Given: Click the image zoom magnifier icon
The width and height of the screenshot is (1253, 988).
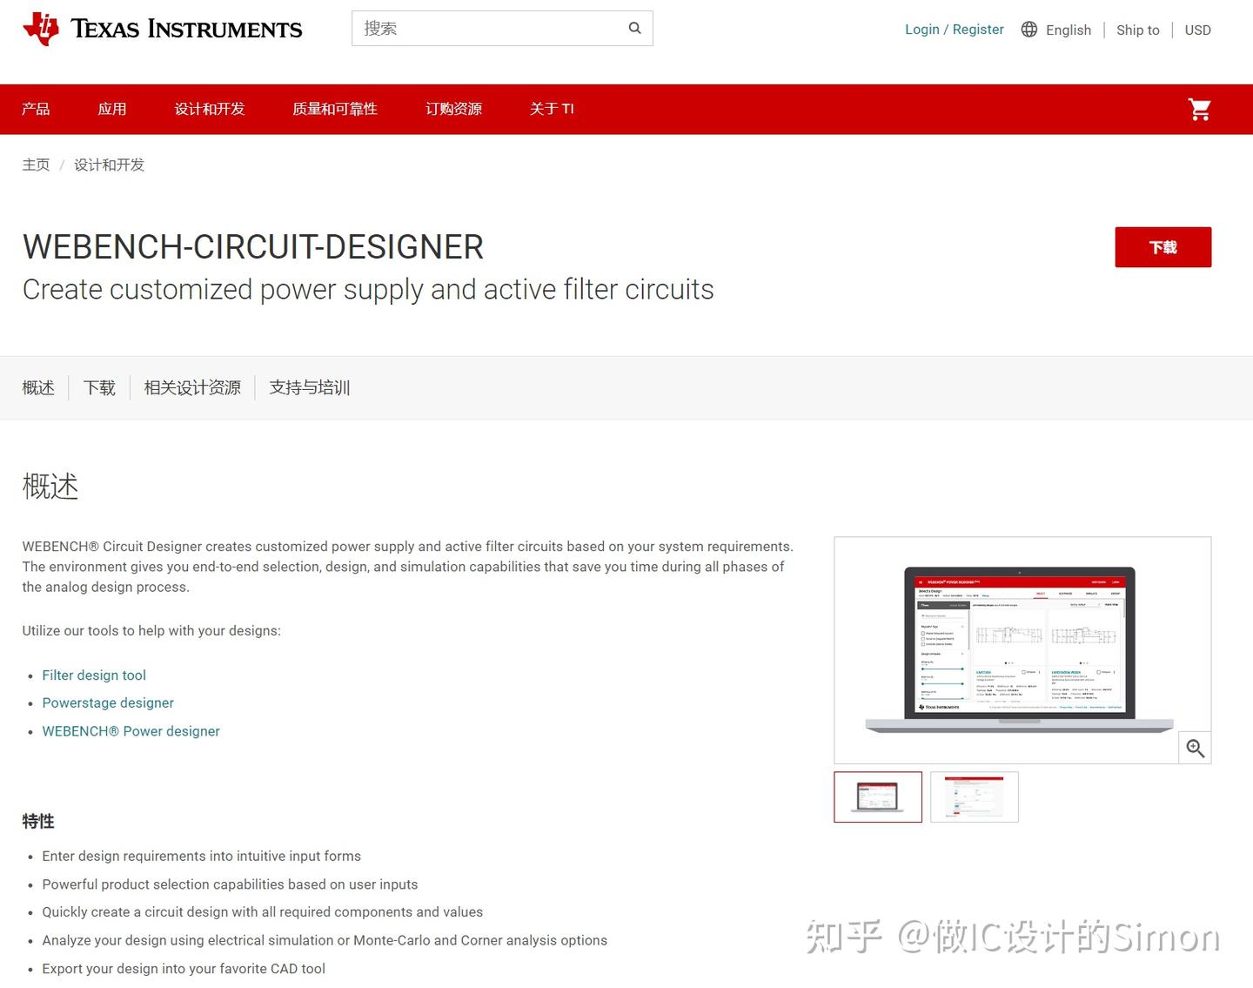Looking at the screenshot, I should (x=1194, y=747).
